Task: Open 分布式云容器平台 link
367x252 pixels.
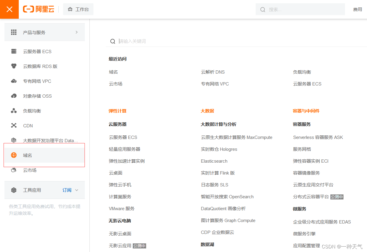Action: [x=311, y=196]
